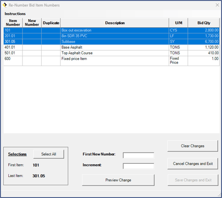Select the 8in SDR 35 PVC row
Viewport: 222px width, 198px height.
tap(111, 36)
